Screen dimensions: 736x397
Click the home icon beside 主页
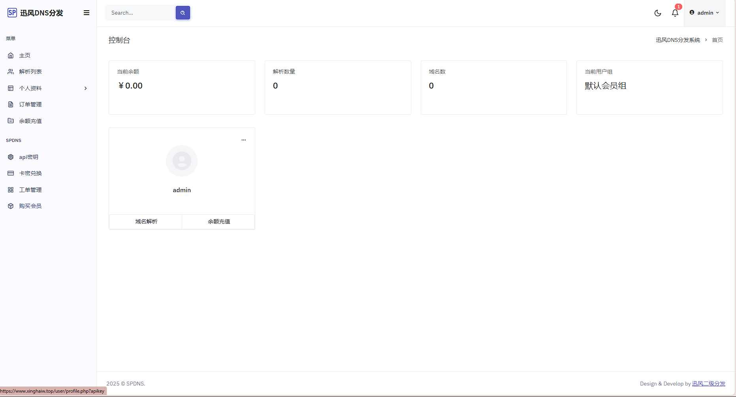11,55
